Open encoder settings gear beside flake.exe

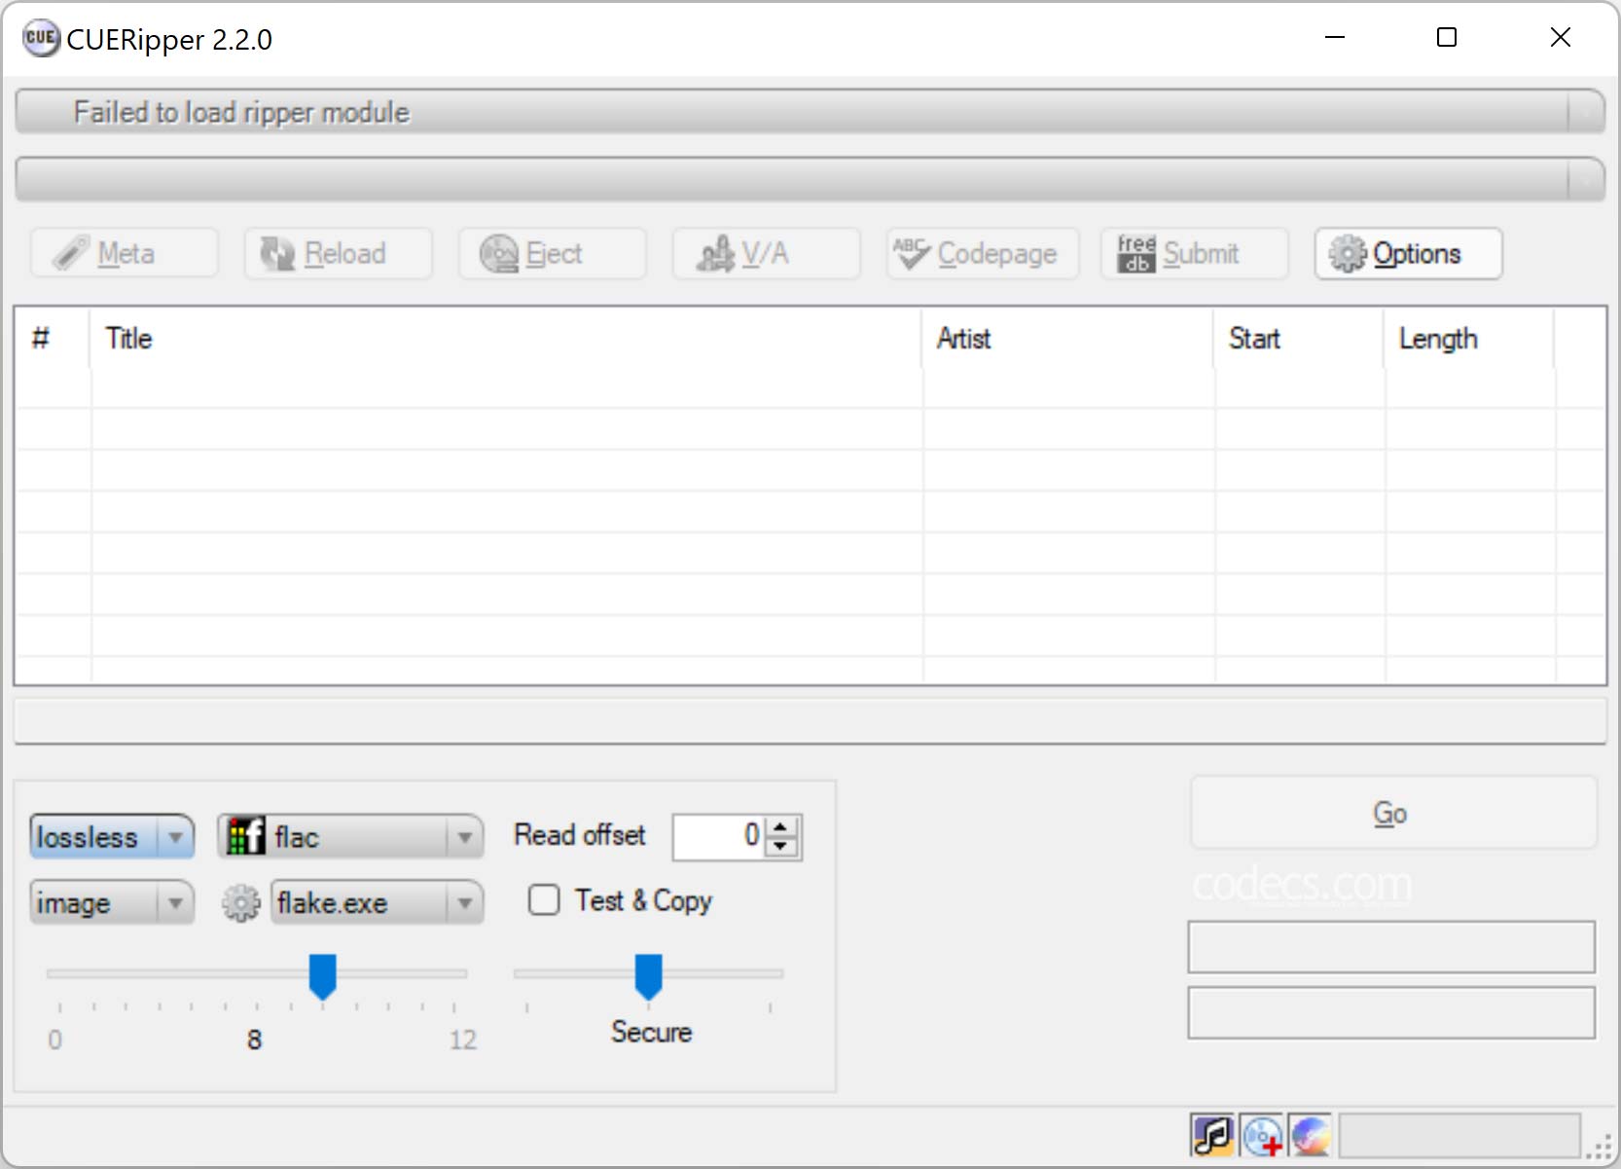(240, 903)
